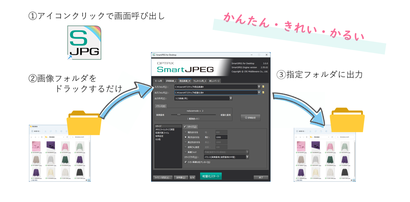Click the Copy icon in the right Explorer window

click(x=316, y=131)
